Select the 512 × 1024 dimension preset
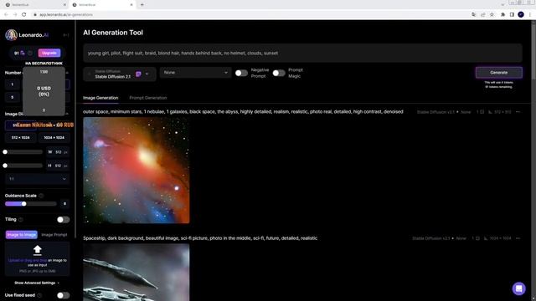 click(20, 137)
